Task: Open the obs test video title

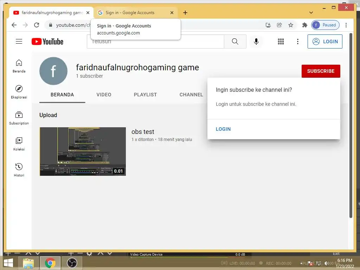Action: point(143,132)
